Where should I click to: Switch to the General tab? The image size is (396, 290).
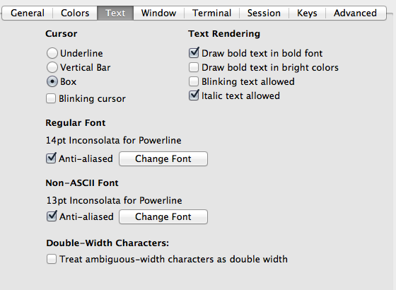pos(28,13)
